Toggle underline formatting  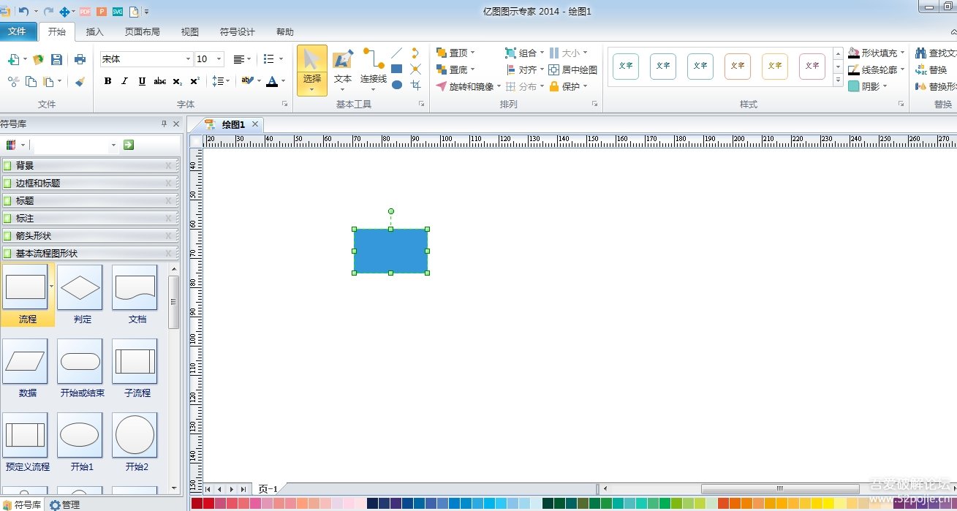click(142, 81)
